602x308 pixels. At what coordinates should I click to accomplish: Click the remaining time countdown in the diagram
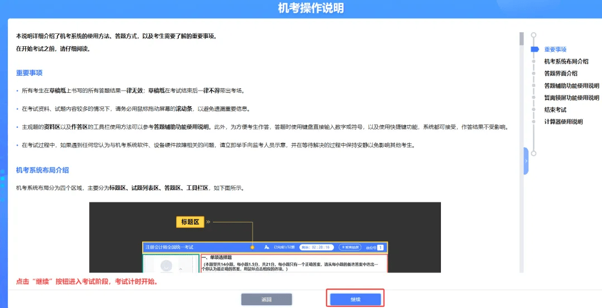pos(316,247)
